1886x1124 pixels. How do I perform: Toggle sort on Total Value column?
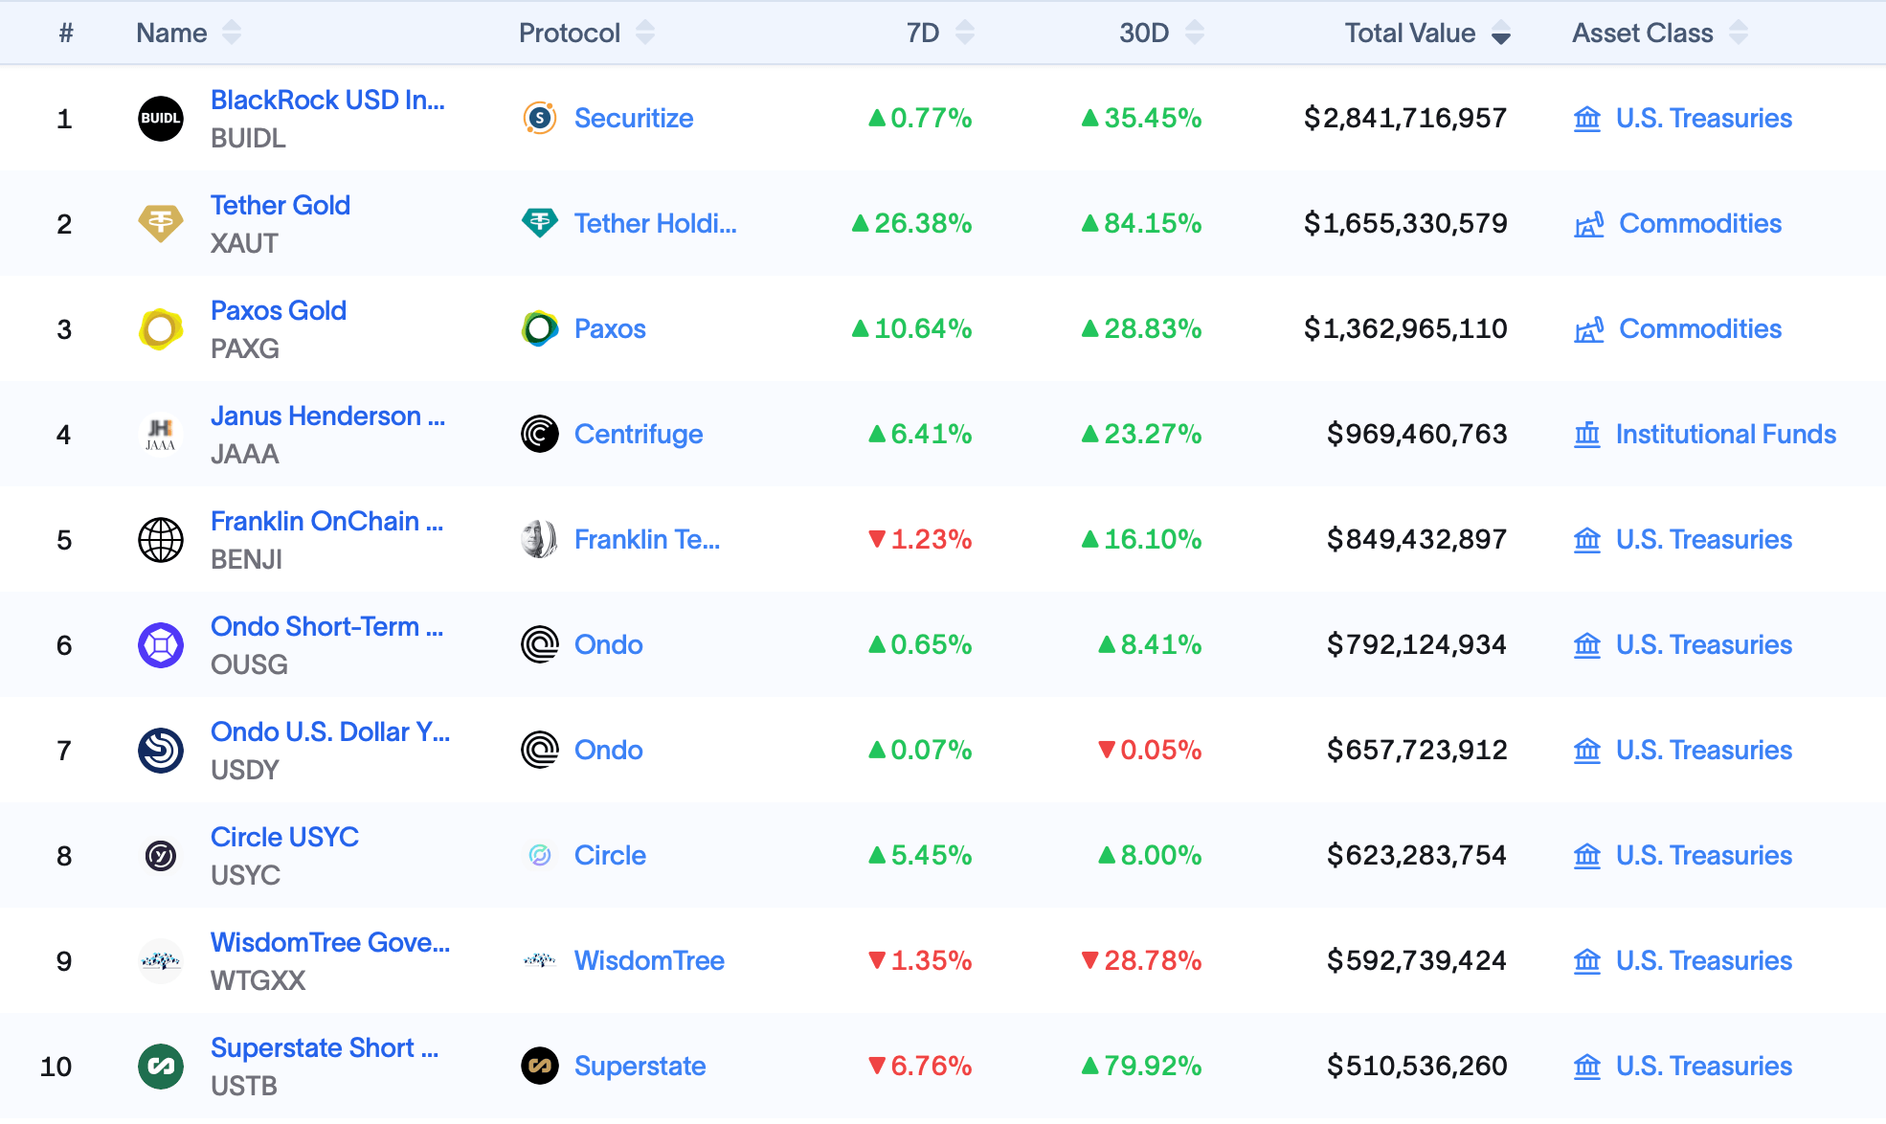tap(1500, 34)
